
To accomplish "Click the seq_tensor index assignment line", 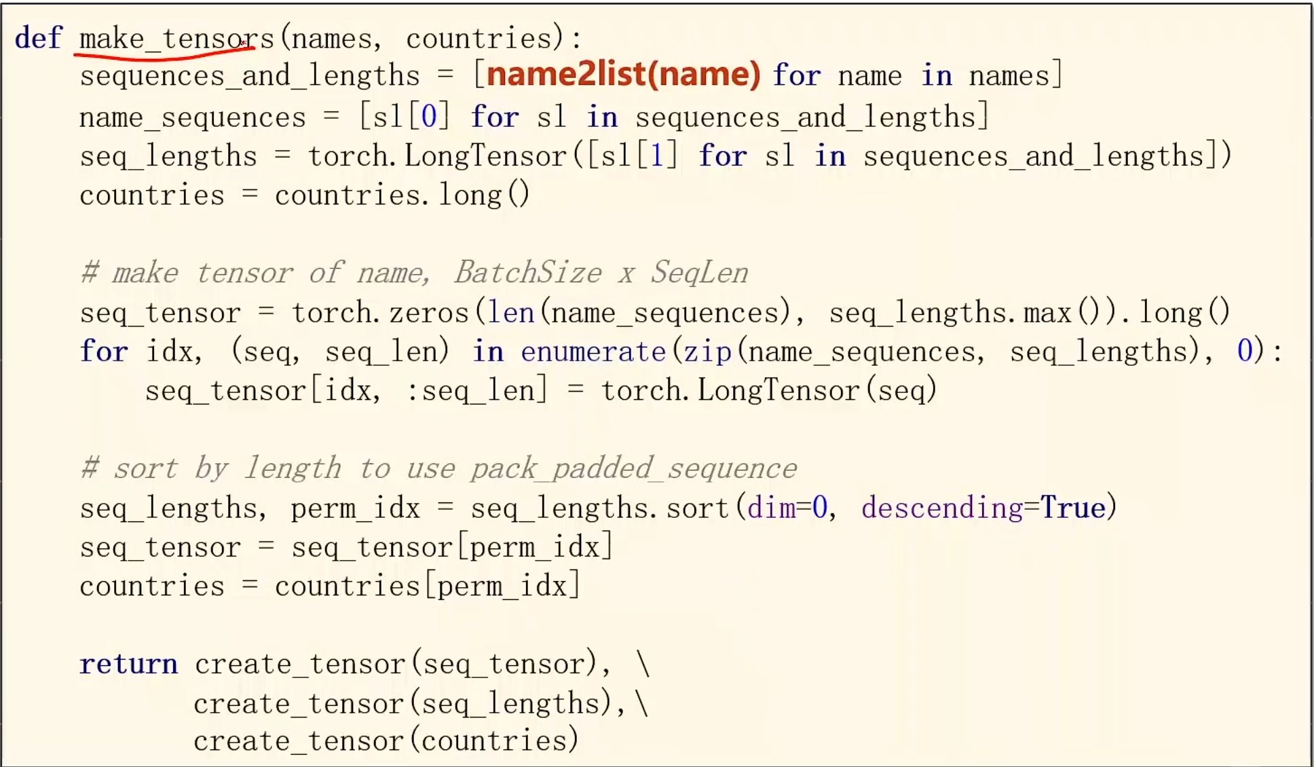I will 542,390.
